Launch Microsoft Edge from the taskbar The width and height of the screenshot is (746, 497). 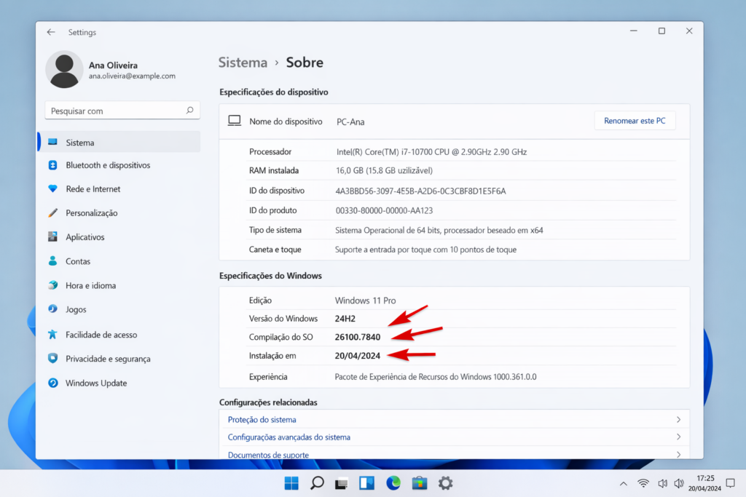click(x=393, y=482)
